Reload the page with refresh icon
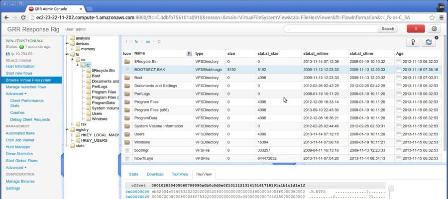The width and height of the screenshot is (448, 199). pos(24,17)
